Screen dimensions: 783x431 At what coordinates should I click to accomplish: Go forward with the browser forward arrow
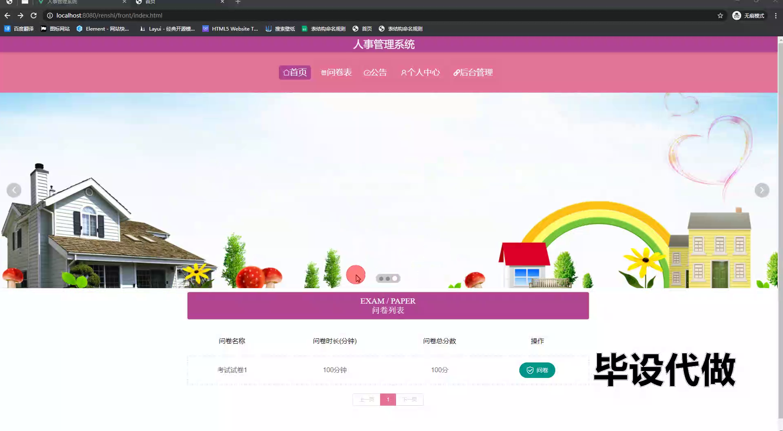pyautogui.click(x=20, y=16)
